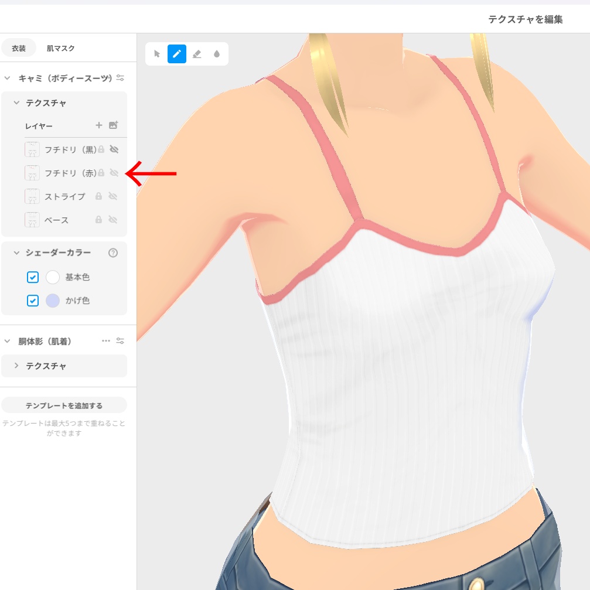Image resolution: width=590 pixels, height=590 pixels.
Task: Click the テクスチャを編集 title text
Action: 526,19
